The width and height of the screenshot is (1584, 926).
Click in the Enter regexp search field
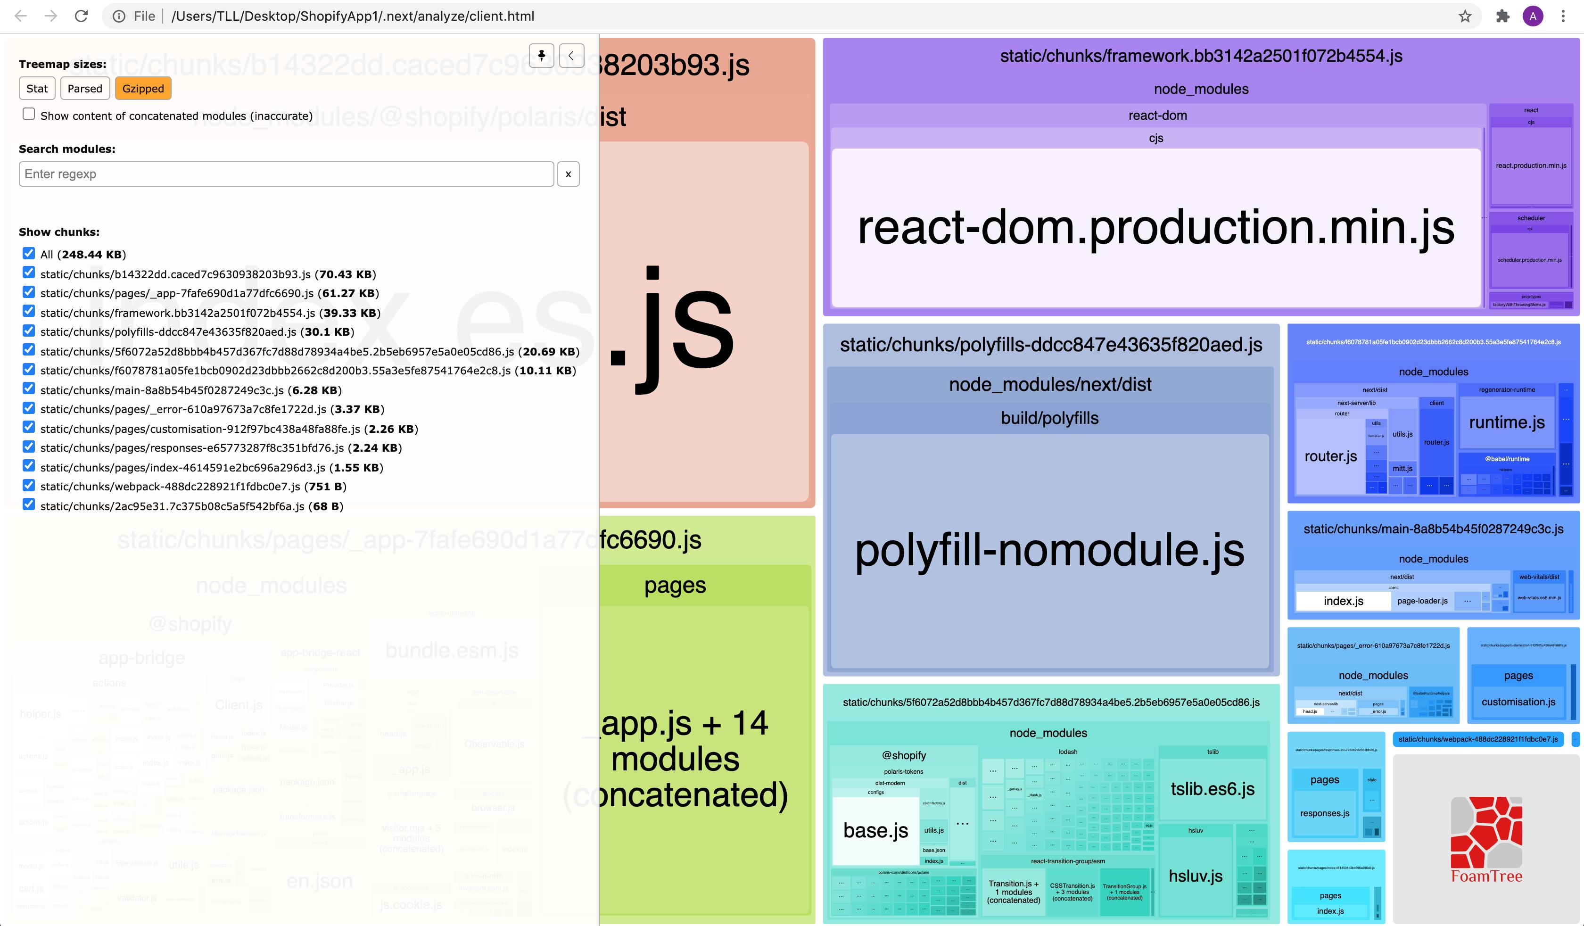286,174
